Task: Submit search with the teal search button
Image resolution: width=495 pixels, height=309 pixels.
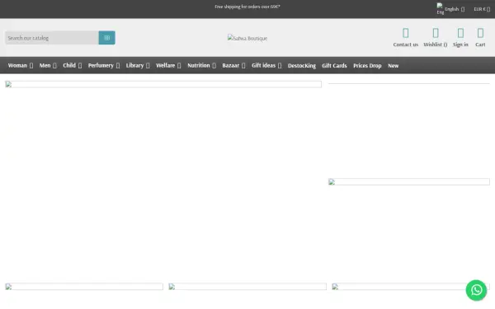Action: (x=106, y=38)
